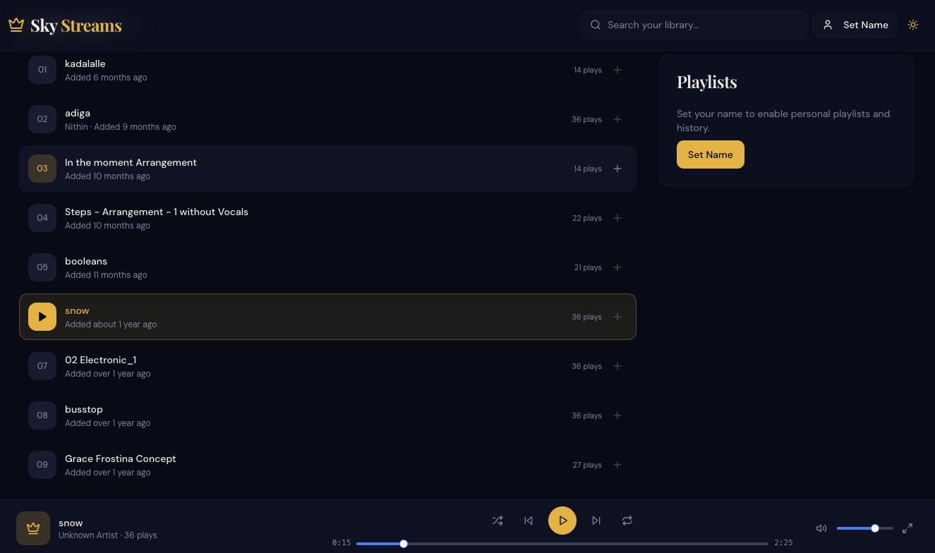Click Set Name in the Playlists panel
Viewport: 935px width, 553px height.
pos(710,154)
